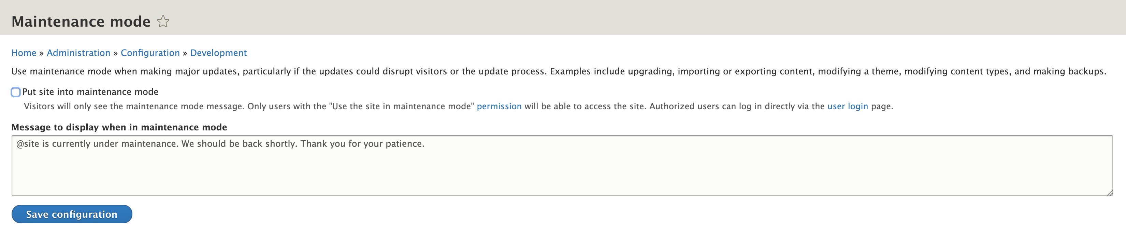
Task: Toggle the favorite star next to the heading
Action: pos(163,21)
